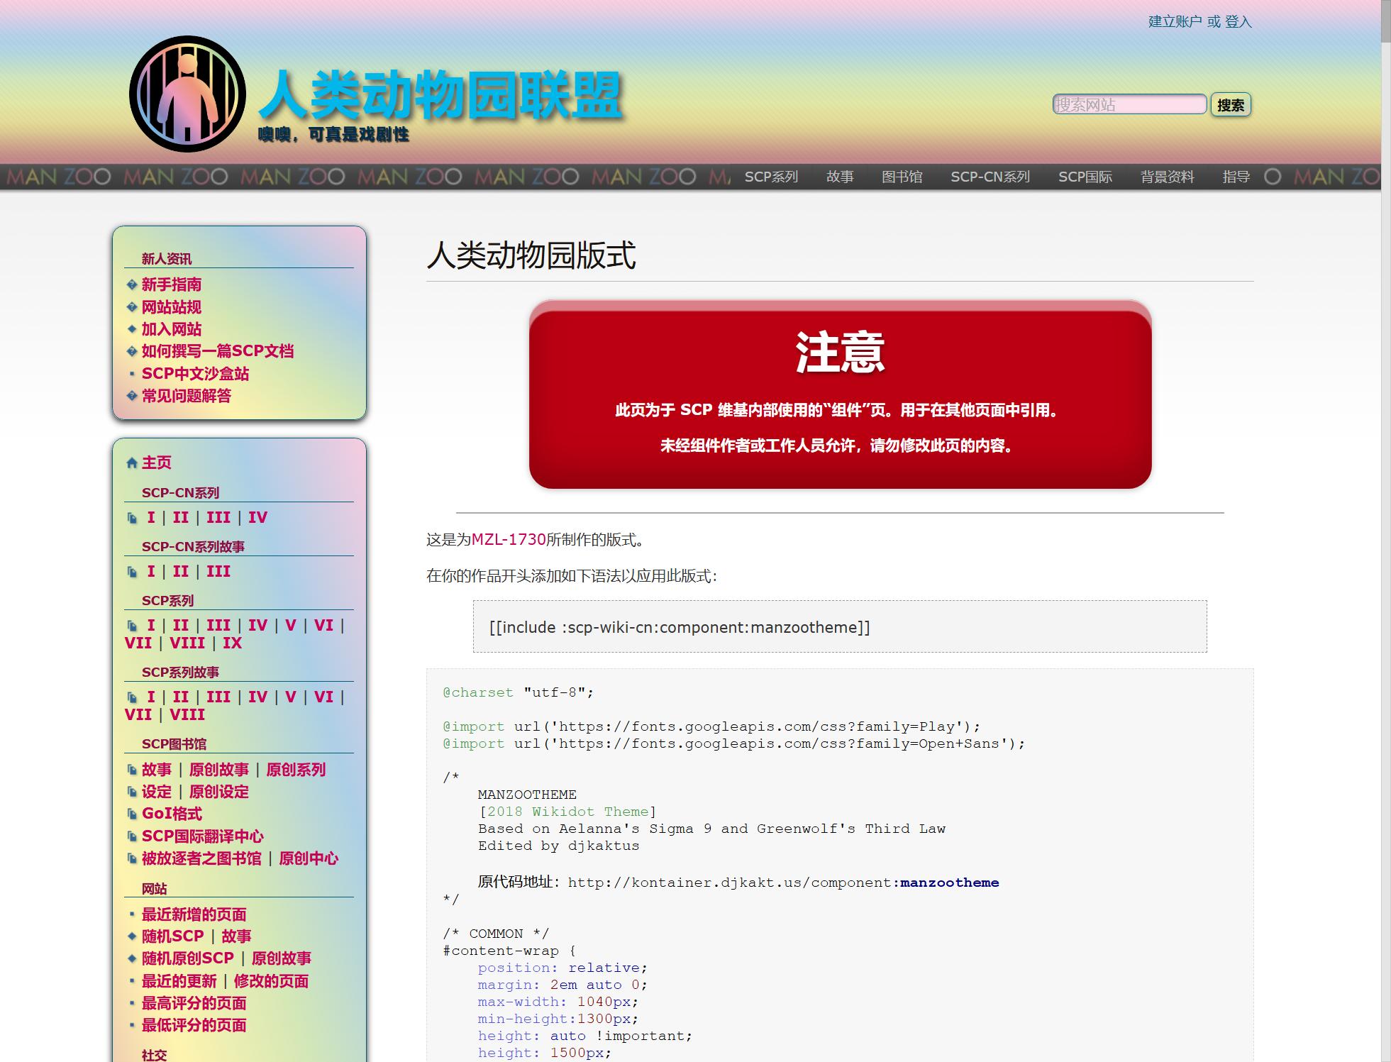Screen dimensions: 1391x1062
Task: Click the Man Zoo site logo
Action: coord(187,94)
